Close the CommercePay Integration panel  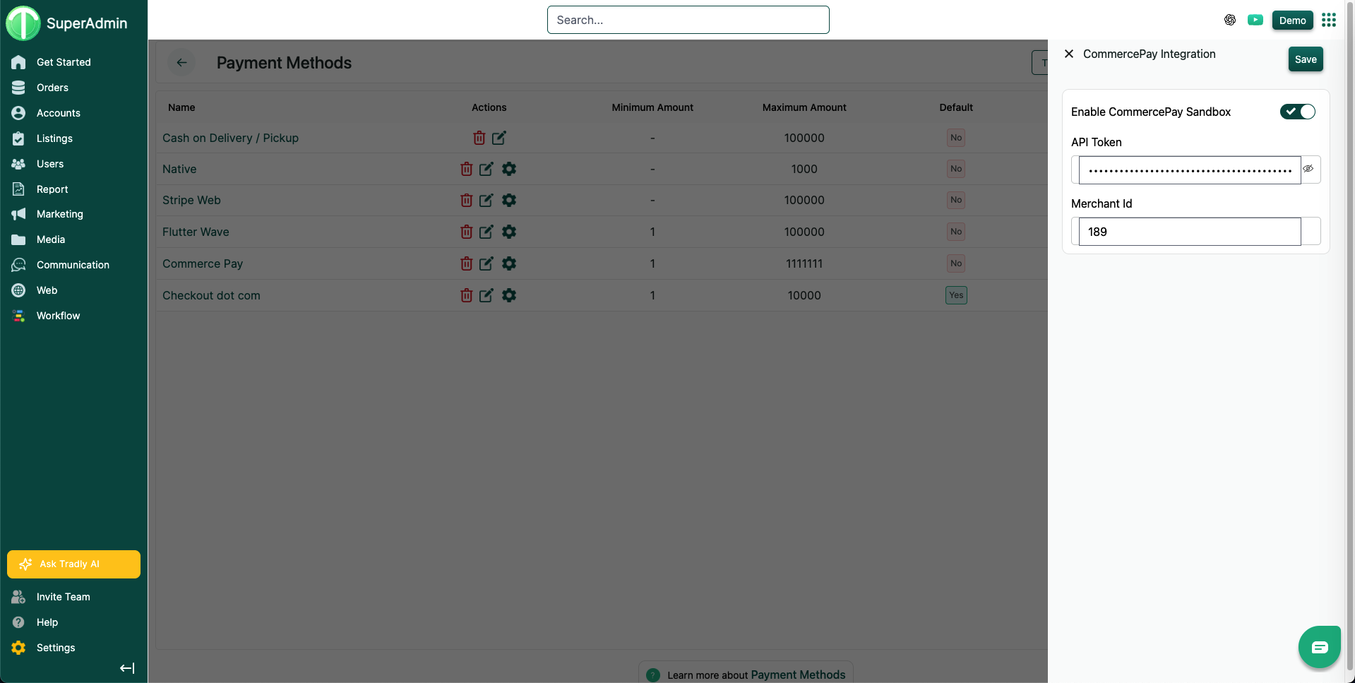tap(1069, 54)
